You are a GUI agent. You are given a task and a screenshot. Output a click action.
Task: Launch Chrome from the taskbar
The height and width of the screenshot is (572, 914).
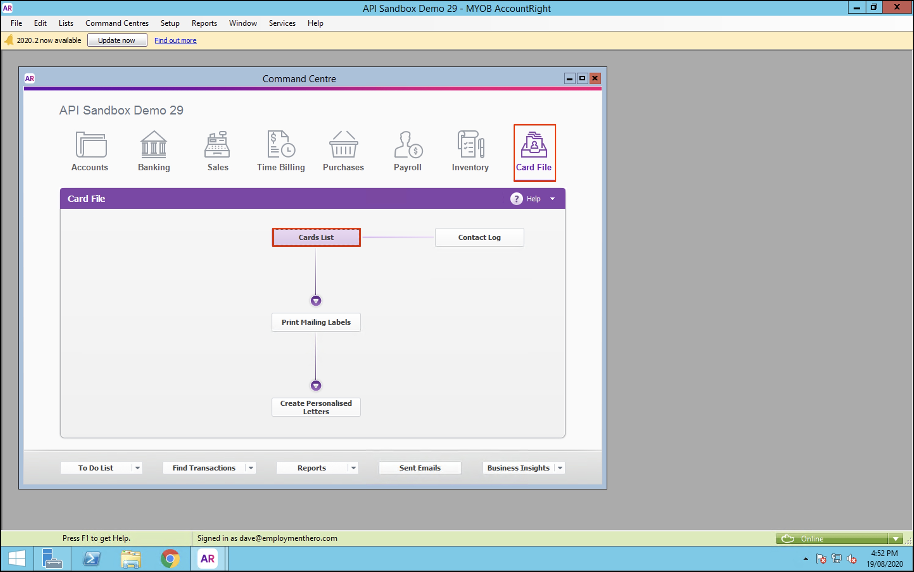[170, 559]
